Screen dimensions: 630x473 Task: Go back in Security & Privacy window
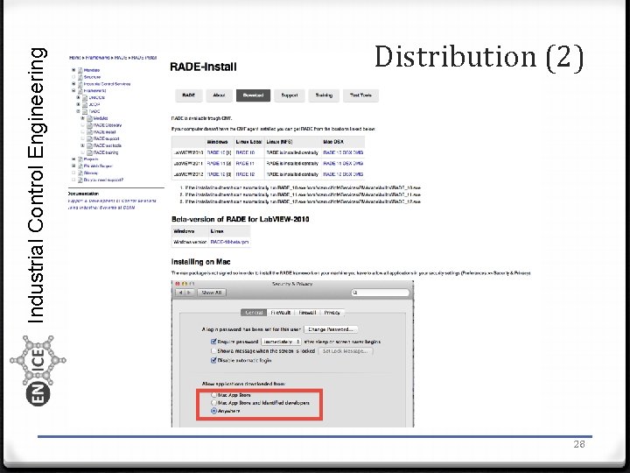pos(180,293)
